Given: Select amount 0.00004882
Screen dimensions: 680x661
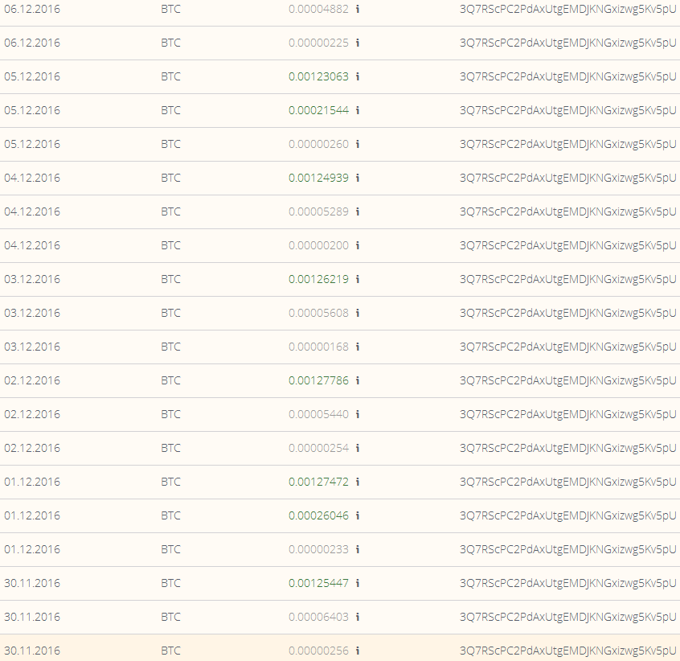Looking at the screenshot, I should pyautogui.click(x=319, y=9).
